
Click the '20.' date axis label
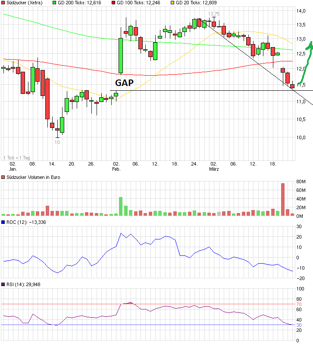point(72,164)
